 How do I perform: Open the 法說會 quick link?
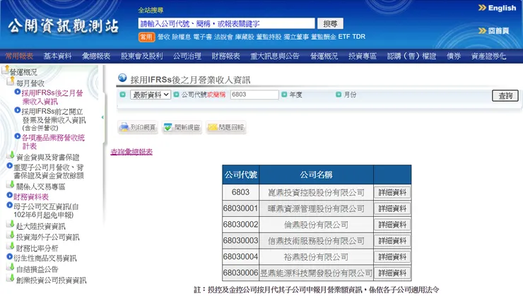coord(223,37)
